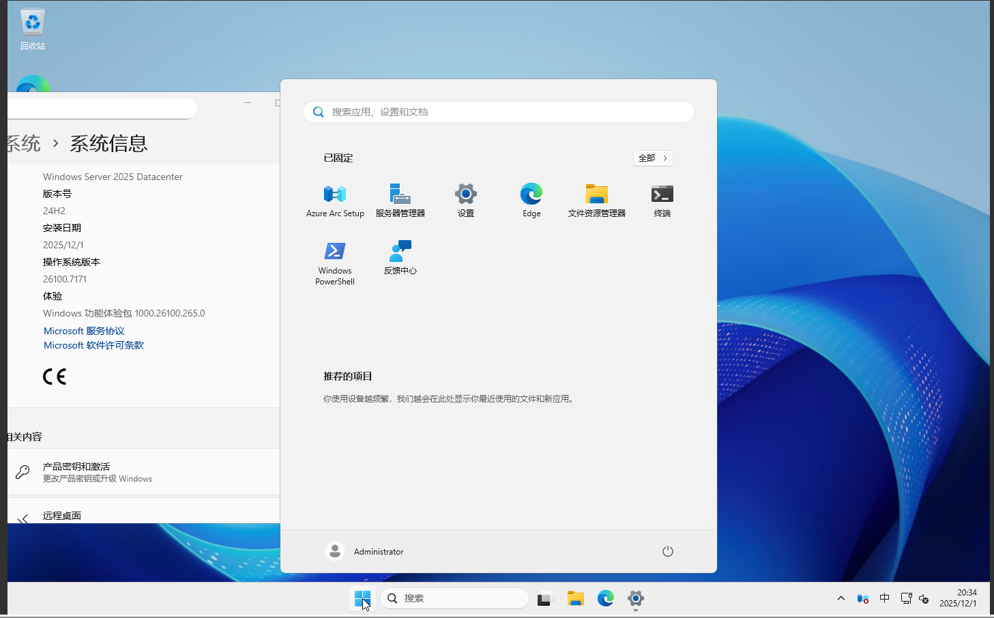Image resolution: width=994 pixels, height=618 pixels.
Task: Click the 已固定 section heading
Action: coord(338,158)
